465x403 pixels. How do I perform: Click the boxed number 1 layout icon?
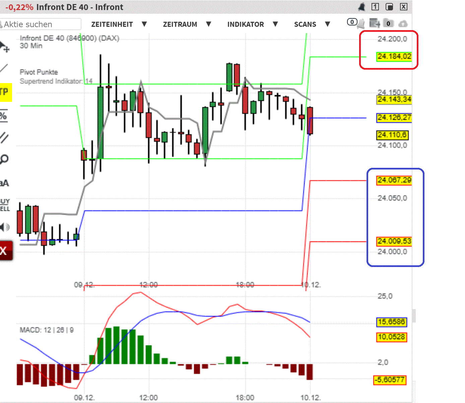click(375, 7)
